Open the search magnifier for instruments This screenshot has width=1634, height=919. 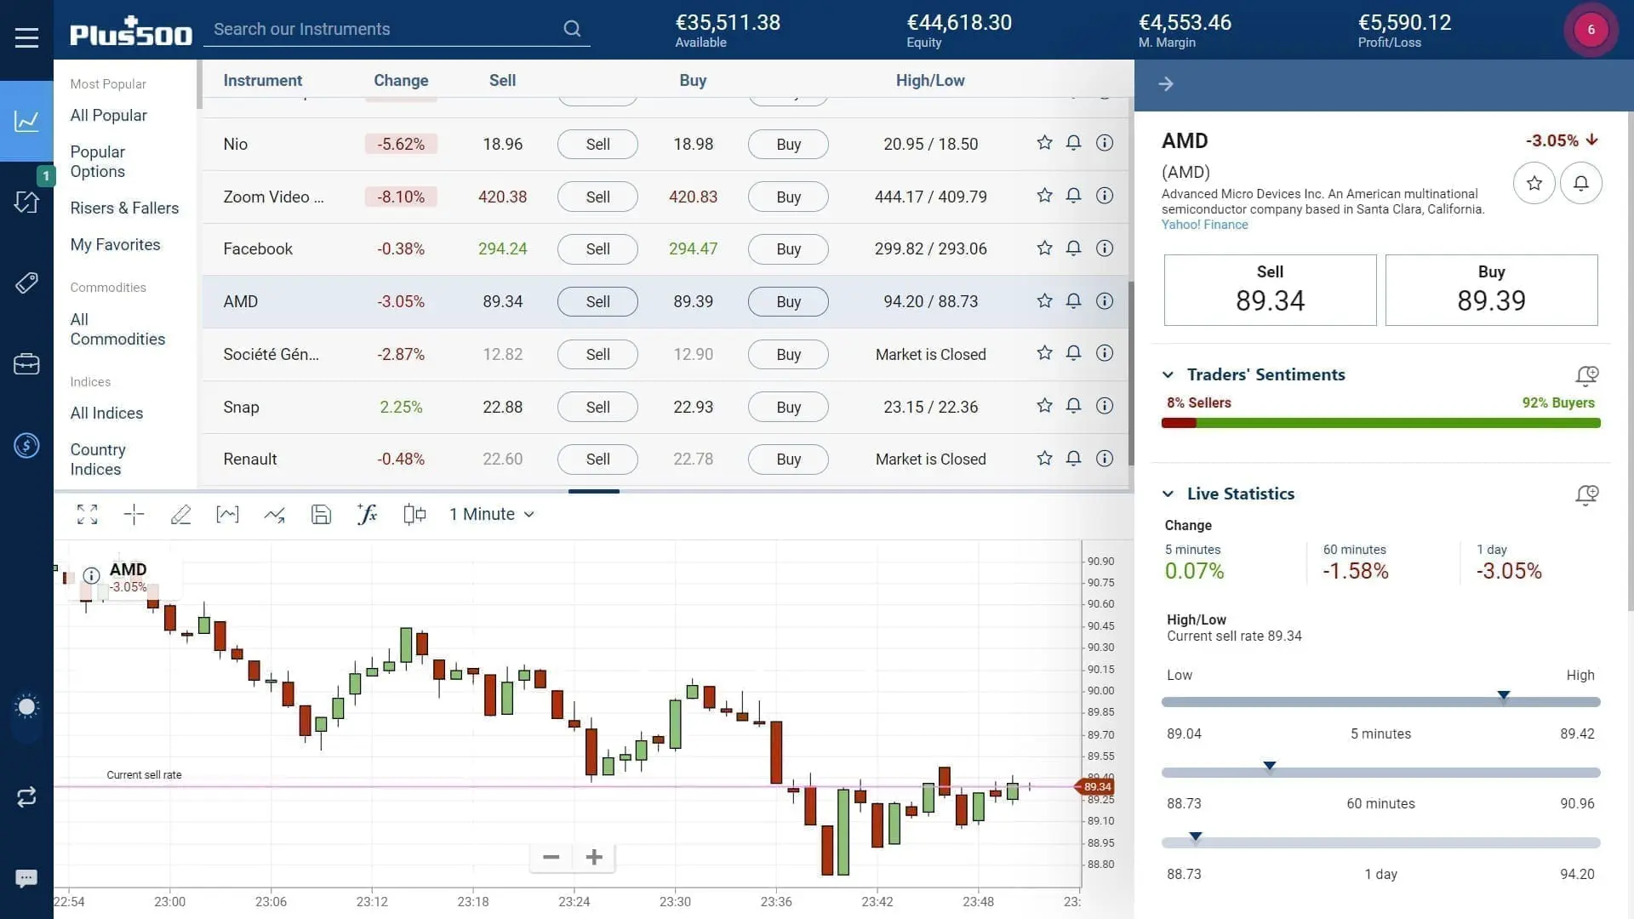point(572,29)
